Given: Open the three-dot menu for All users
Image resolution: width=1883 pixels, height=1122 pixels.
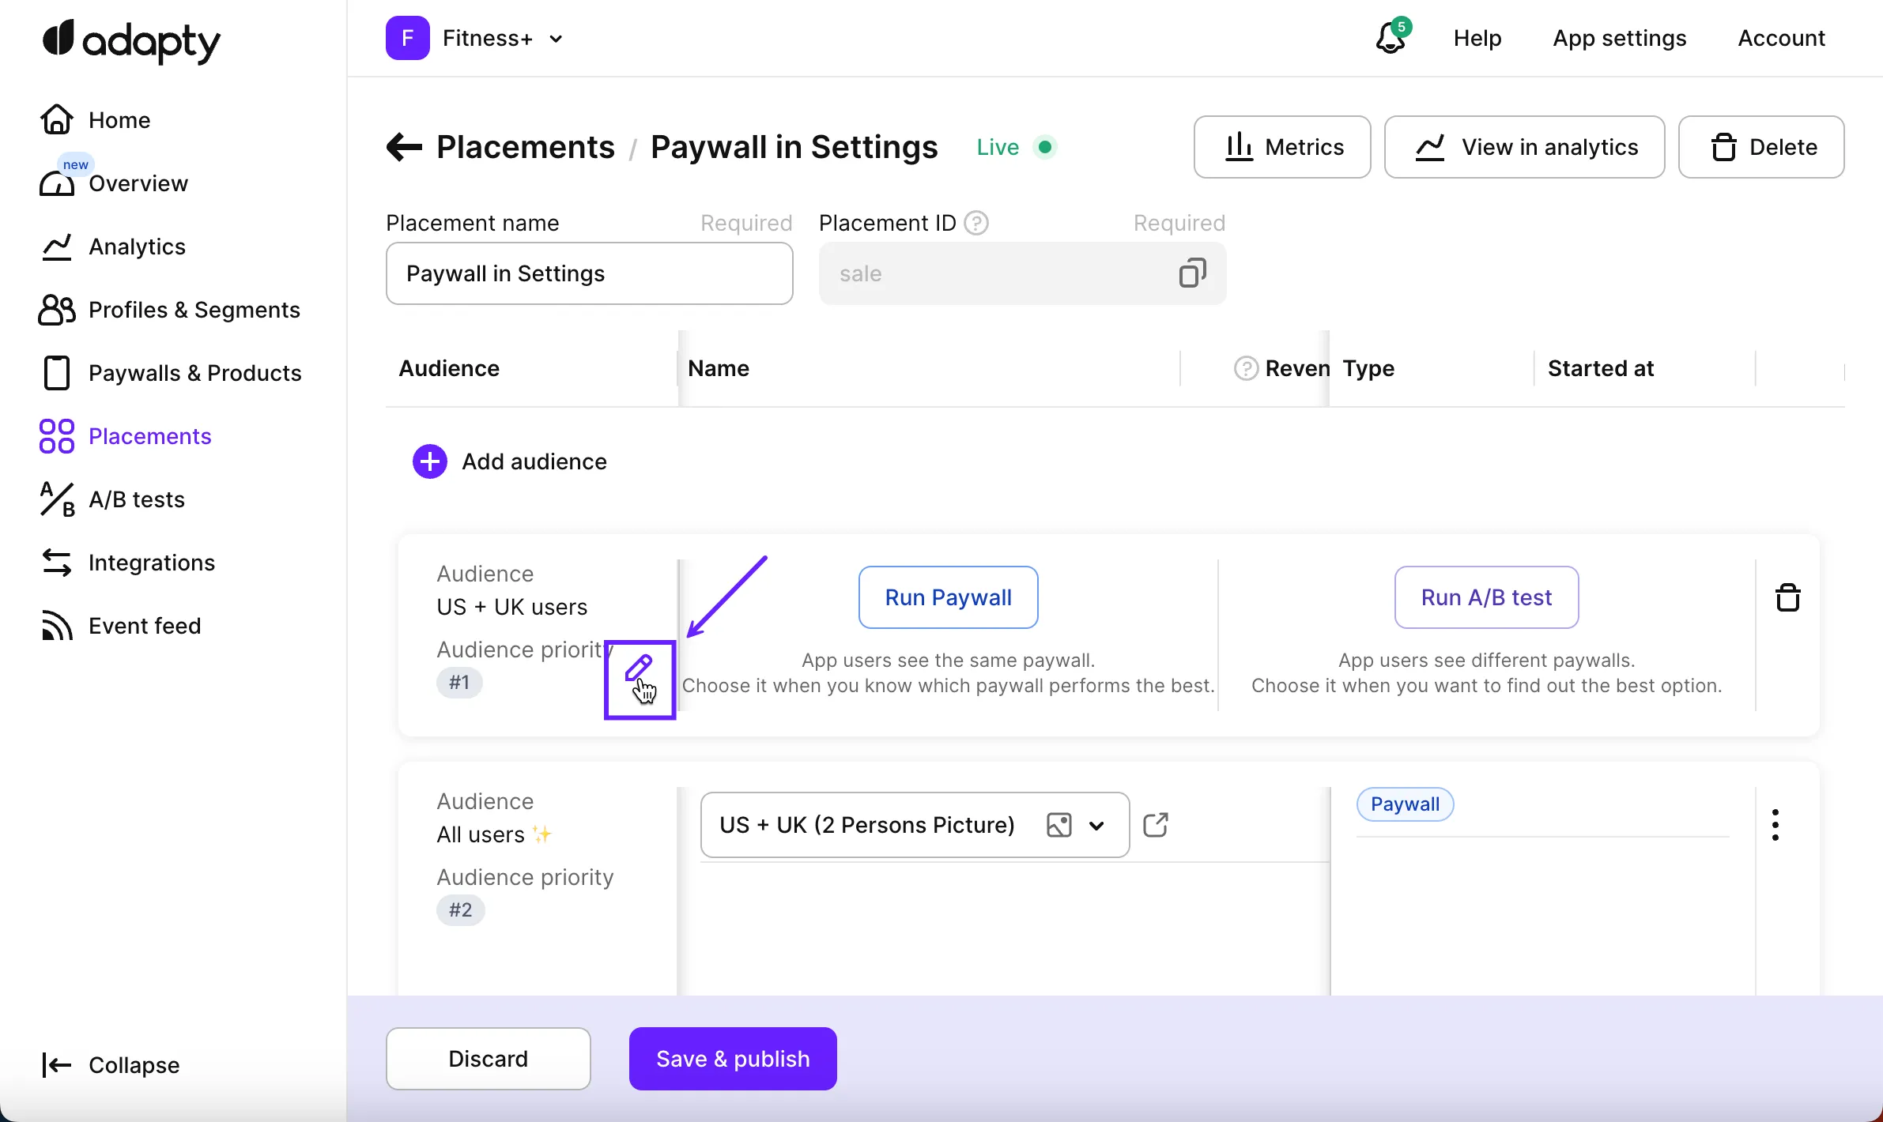Looking at the screenshot, I should point(1775,825).
